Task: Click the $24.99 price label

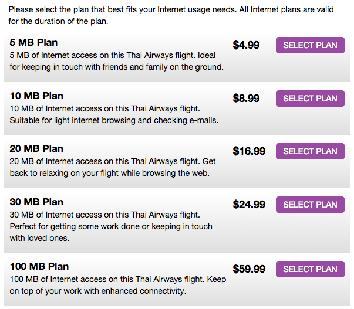Action: point(249,205)
